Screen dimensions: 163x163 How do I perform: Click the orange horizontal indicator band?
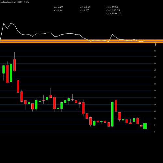click(x=81, y=41)
